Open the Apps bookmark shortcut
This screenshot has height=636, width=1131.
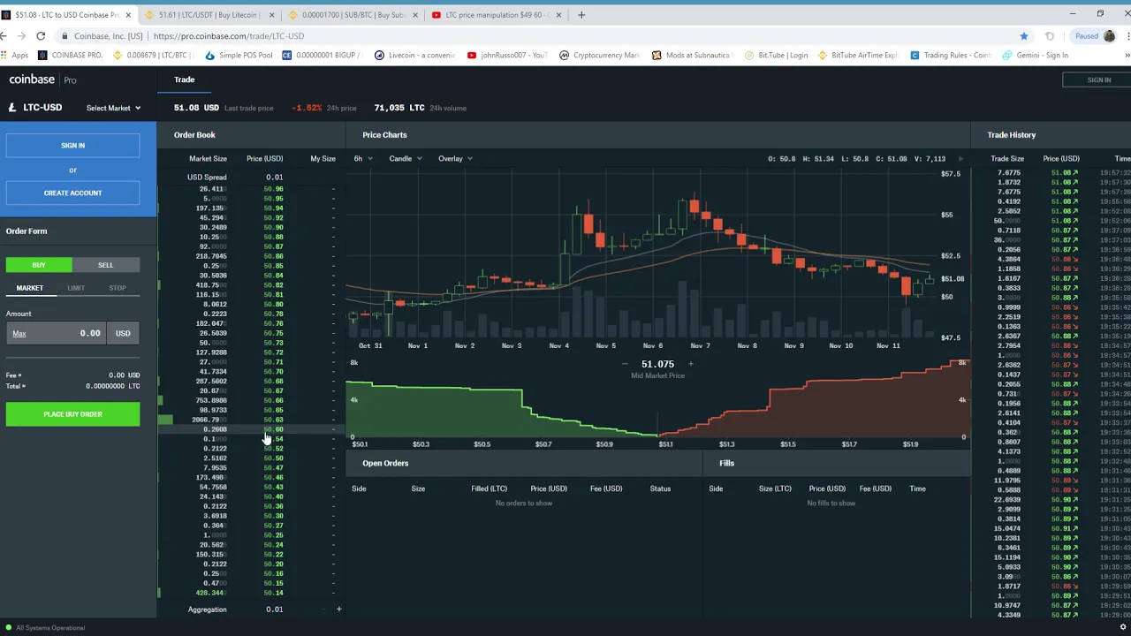click(15, 55)
